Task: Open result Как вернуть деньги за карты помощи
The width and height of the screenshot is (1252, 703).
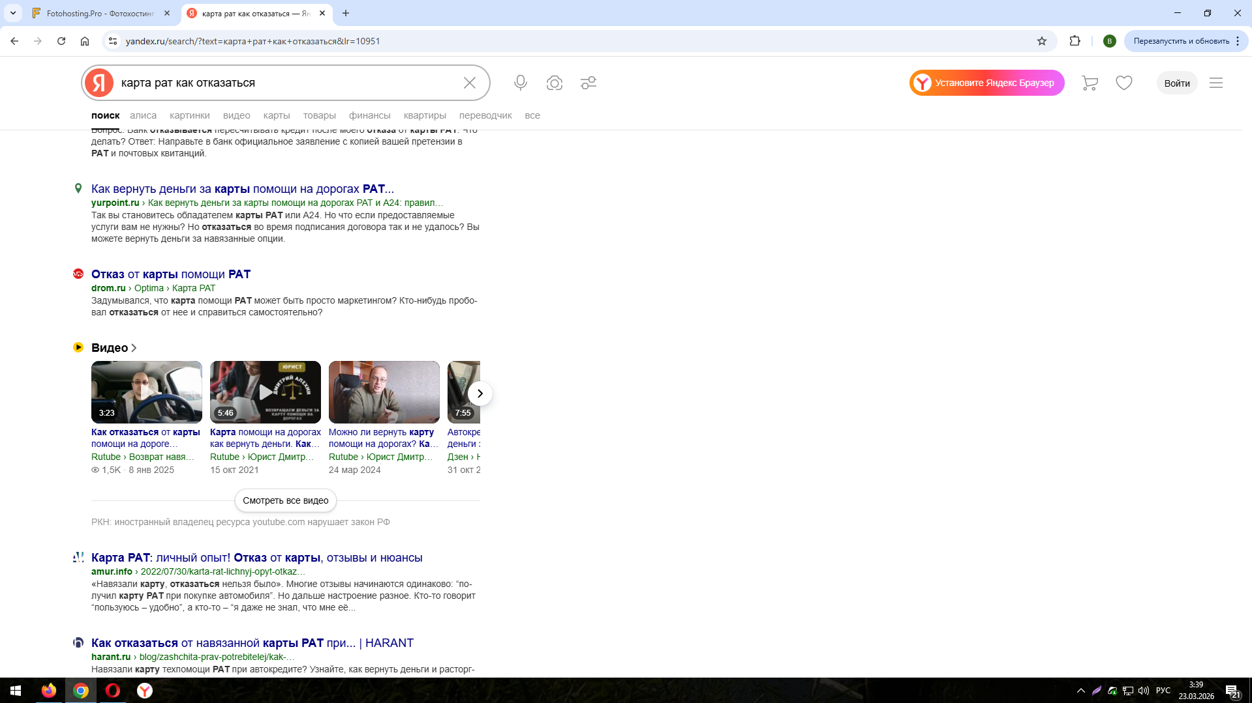Action: [x=243, y=189]
